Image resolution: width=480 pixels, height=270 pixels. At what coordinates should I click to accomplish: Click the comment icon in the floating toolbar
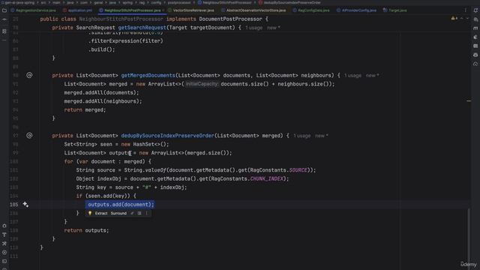[x=139, y=213]
